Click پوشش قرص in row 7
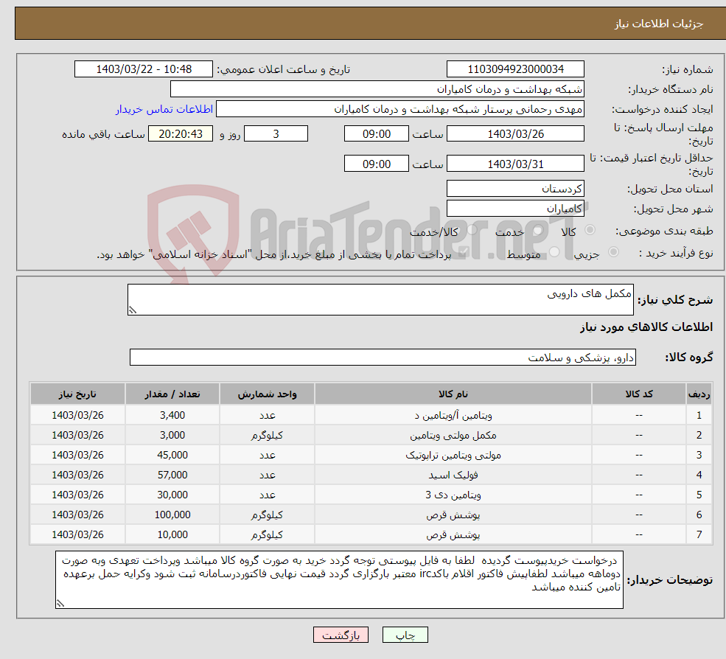This screenshot has height=659, width=726. tap(453, 535)
